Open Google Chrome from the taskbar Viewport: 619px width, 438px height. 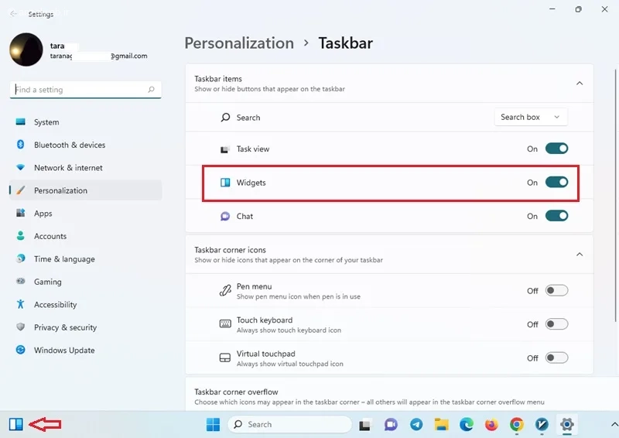click(516, 424)
